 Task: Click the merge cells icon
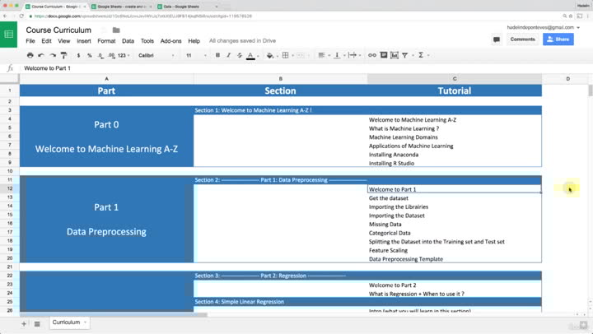coord(301,55)
